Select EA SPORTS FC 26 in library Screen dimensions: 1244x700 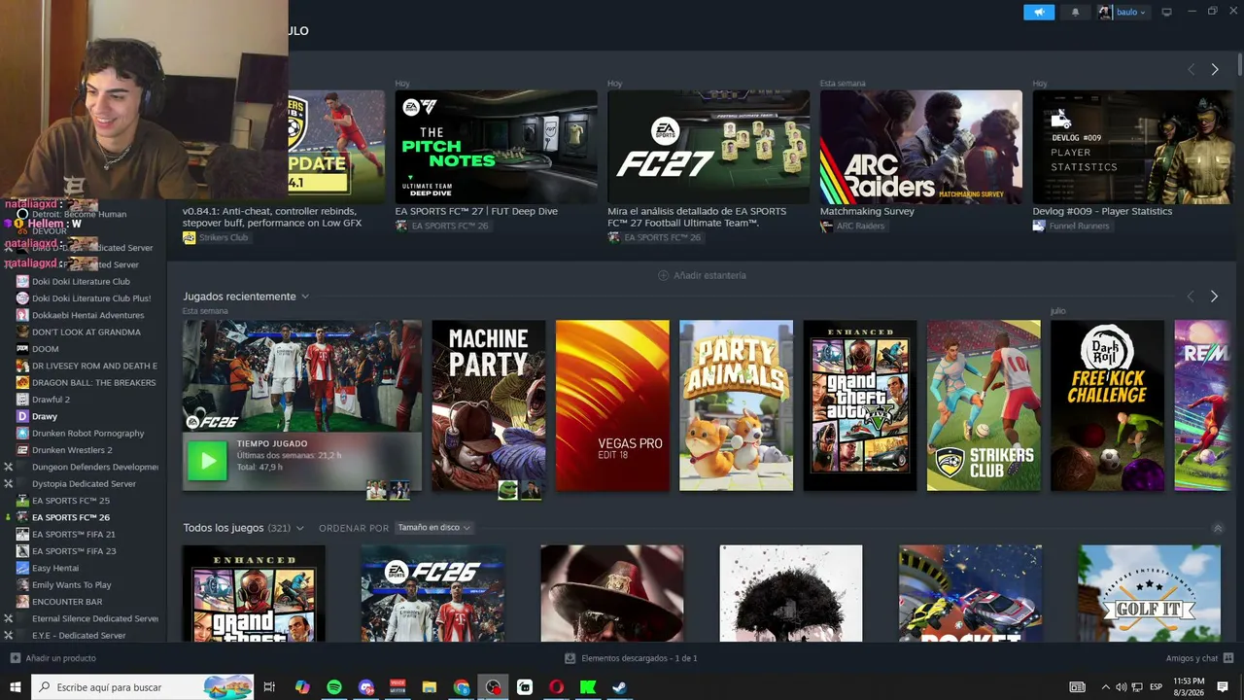point(70,517)
